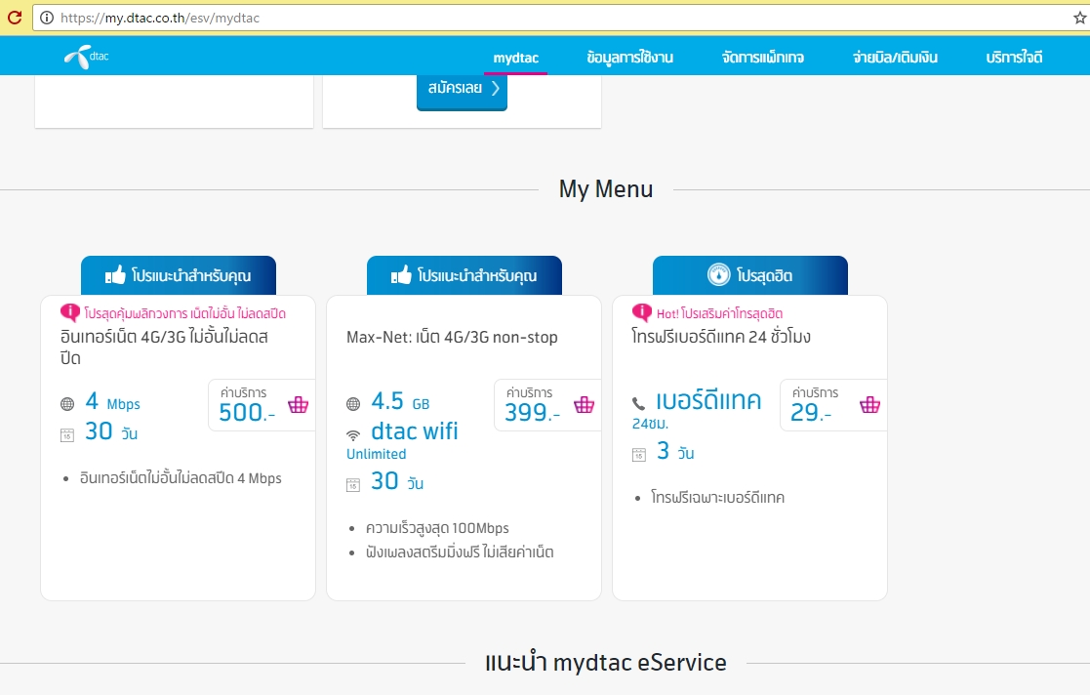Open the ข้อมูลการใช้งาน menu
1090x695 pixels.
pos(629,58)
